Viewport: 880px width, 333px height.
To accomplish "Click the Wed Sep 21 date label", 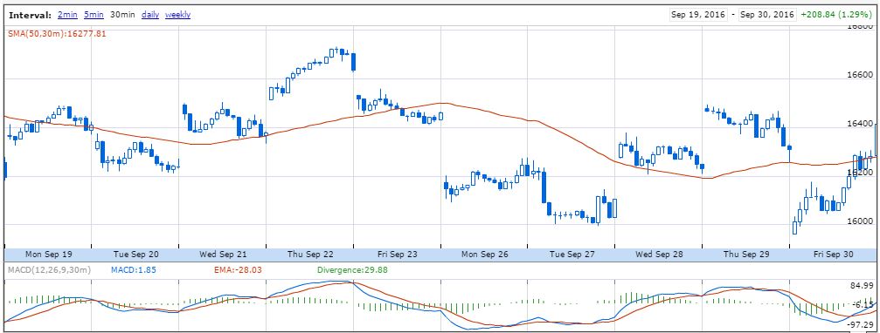I will [x=224, y=254].
